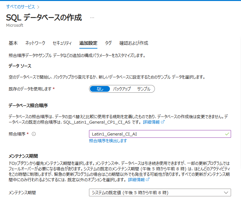Click the 照合順序 field label
The width and height of the screenshot is (241, 206).
(17, 134)
